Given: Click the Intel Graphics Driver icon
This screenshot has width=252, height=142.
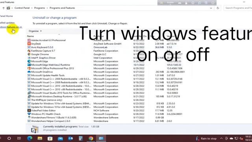Looking at the screenshot, I should coord(29,58).
